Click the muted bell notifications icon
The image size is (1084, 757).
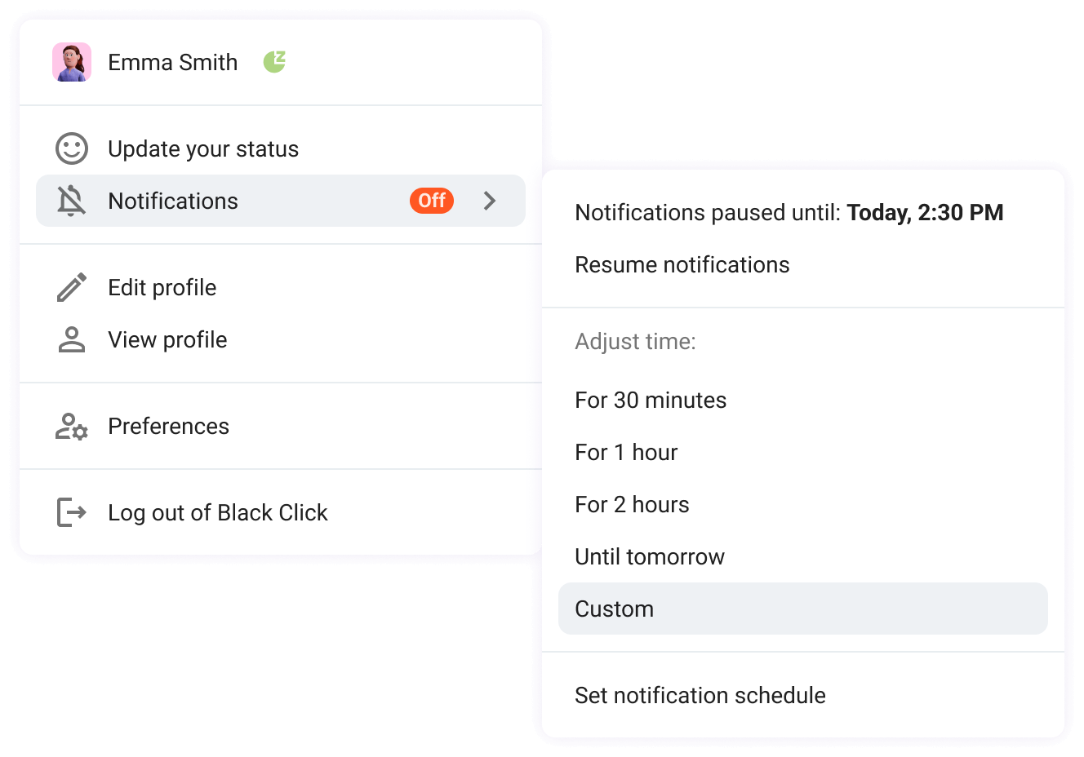72,201
